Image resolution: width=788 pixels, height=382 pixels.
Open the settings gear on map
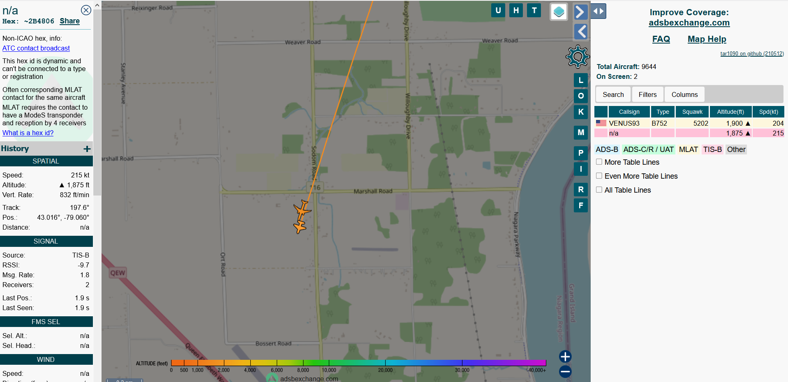click(578, 57)
